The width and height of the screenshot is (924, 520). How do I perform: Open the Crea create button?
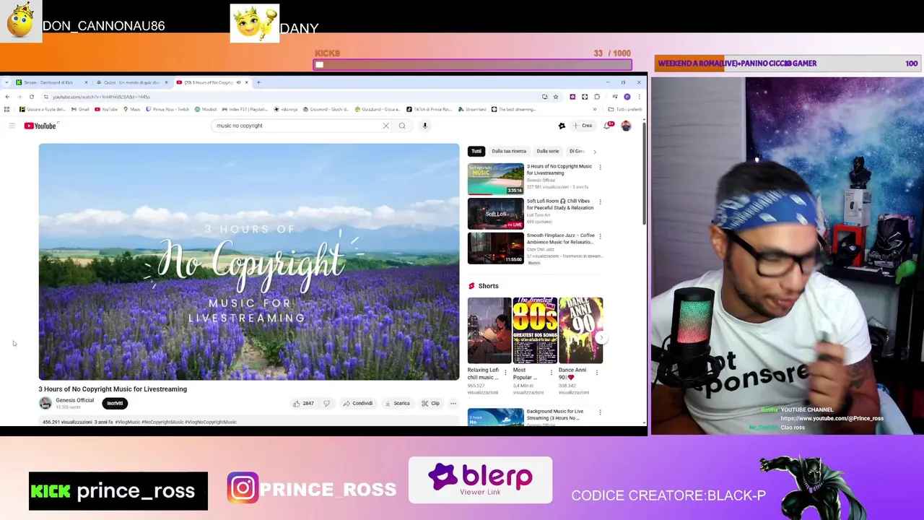pos(583,126)
